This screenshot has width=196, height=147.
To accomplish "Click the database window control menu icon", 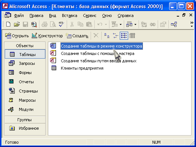I will click(x=8, y=15).
